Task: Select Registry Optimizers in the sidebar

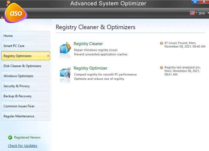Action: pyautogui.click(x=26, y=56)
